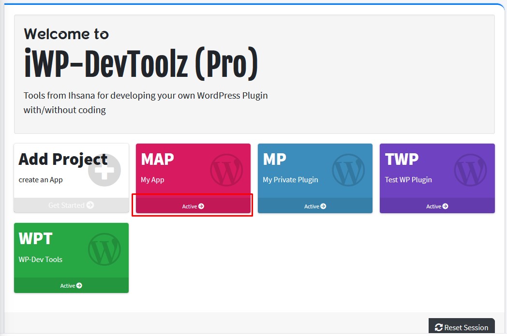The height and width of the screenshot is (336, 507).
Task: Open the Active link under My Private Plugin
Action: click(x=315, y=206)
